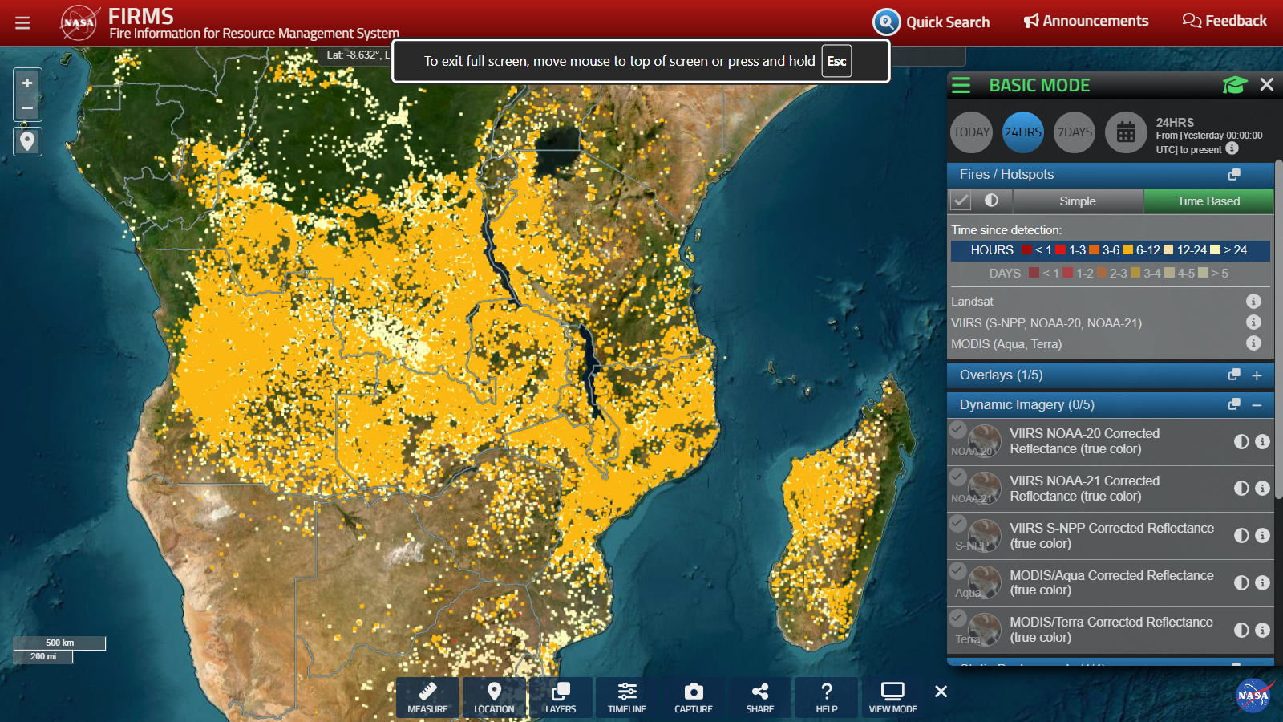Click the 6-12 hours color swatch
Viewport: 1283px width, 722px height.
pos(1127,250)
